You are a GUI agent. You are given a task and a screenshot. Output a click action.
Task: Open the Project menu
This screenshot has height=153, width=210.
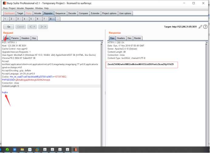tap(12, 8)
